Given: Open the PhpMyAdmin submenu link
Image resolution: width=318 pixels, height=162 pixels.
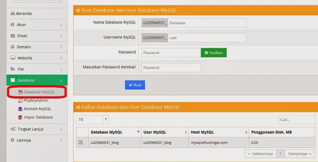Looking at the screenshot, I should click(x=36, y=100).
